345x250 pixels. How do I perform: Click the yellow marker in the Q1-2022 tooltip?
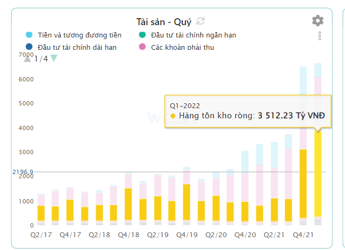[x=172, y=116]
